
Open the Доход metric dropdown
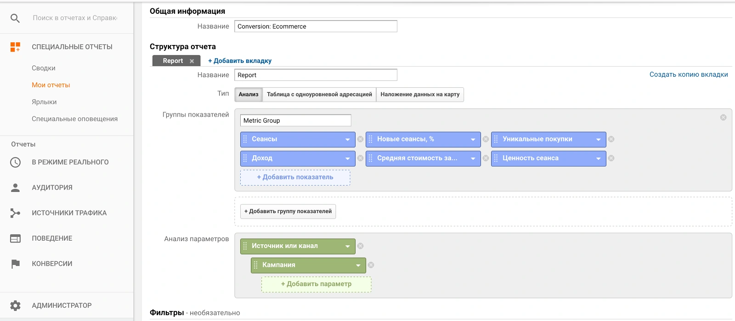coord(348,158)
